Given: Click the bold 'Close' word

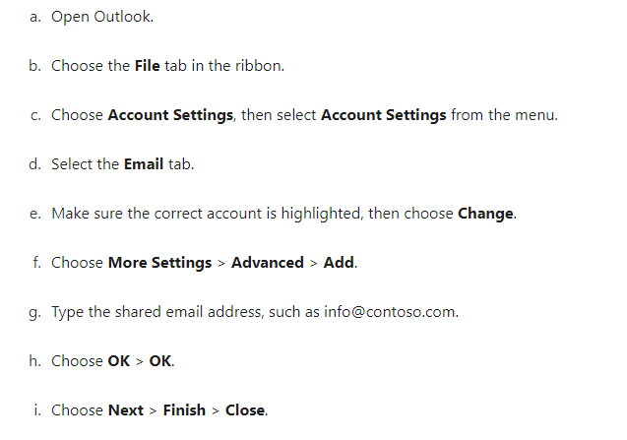Looking at the screenshot, I should [245, 410].
